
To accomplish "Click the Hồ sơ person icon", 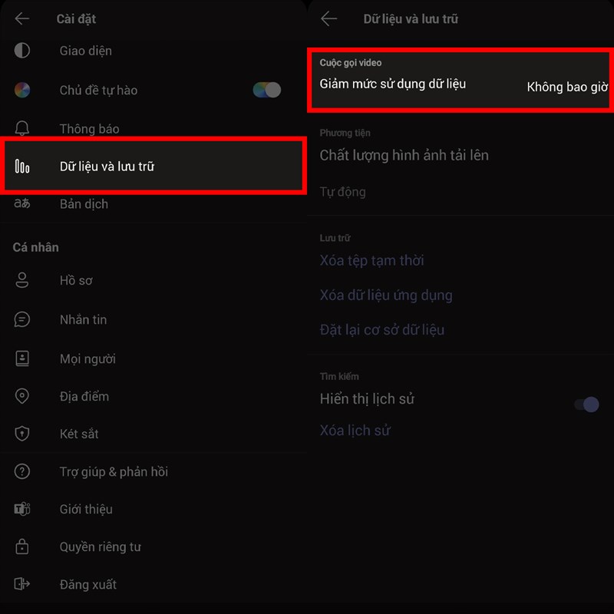I will pos(22,281).
